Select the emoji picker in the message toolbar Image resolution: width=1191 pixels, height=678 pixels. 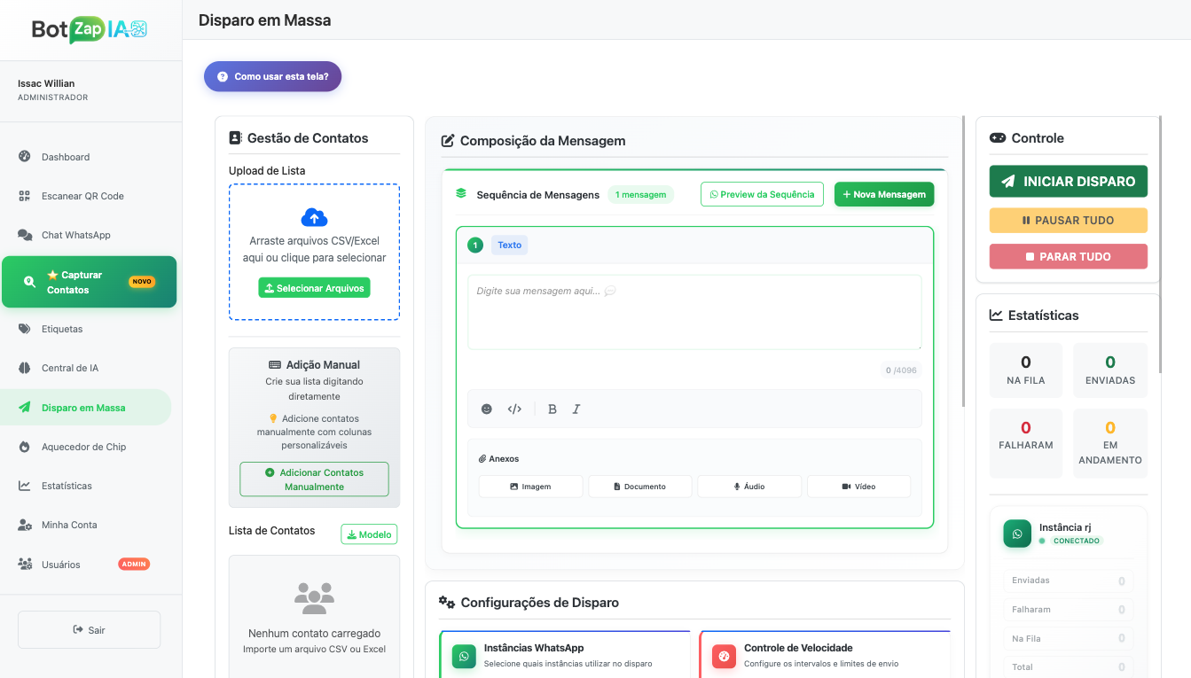[486, 409]
